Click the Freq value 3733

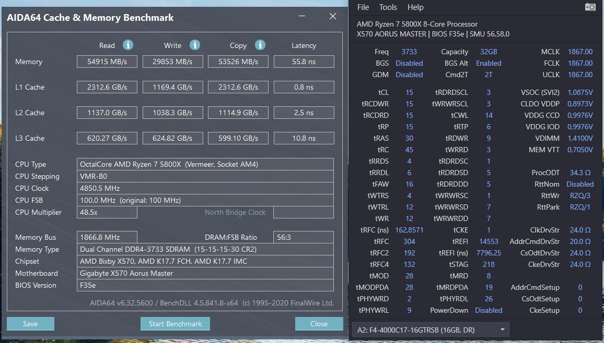tap(409, 52)
